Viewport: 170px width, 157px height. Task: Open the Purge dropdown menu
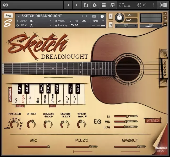[x=98, y=21]
